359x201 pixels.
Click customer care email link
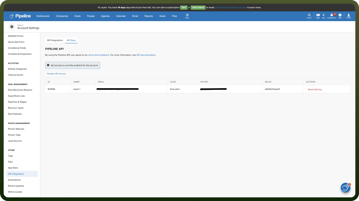click(231, 8)
